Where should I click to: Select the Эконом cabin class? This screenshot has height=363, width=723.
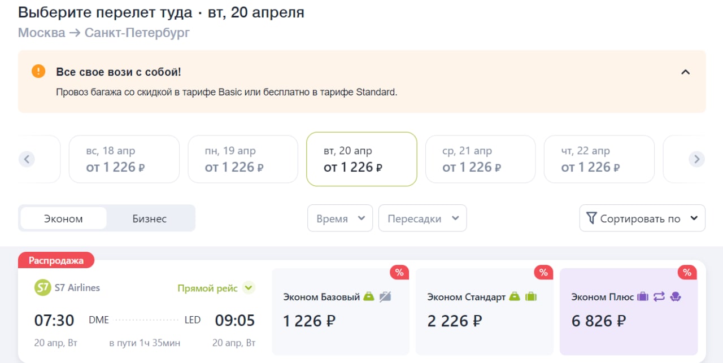click(63, 218)
